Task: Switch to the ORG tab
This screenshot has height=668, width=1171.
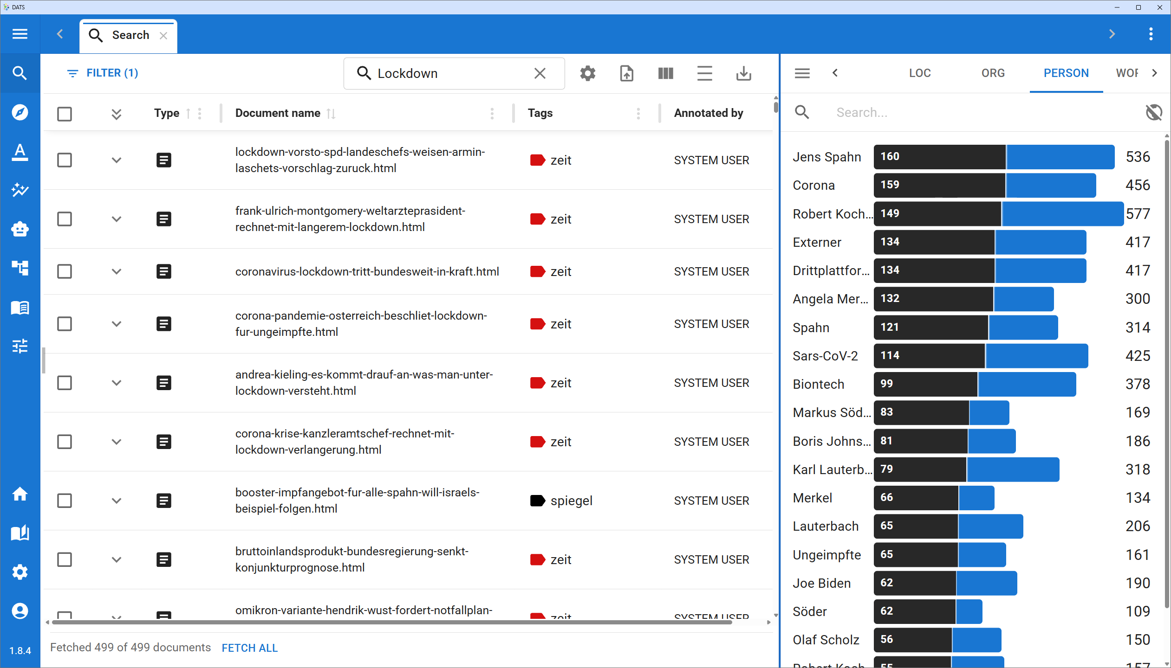Action: click(993, 73)
